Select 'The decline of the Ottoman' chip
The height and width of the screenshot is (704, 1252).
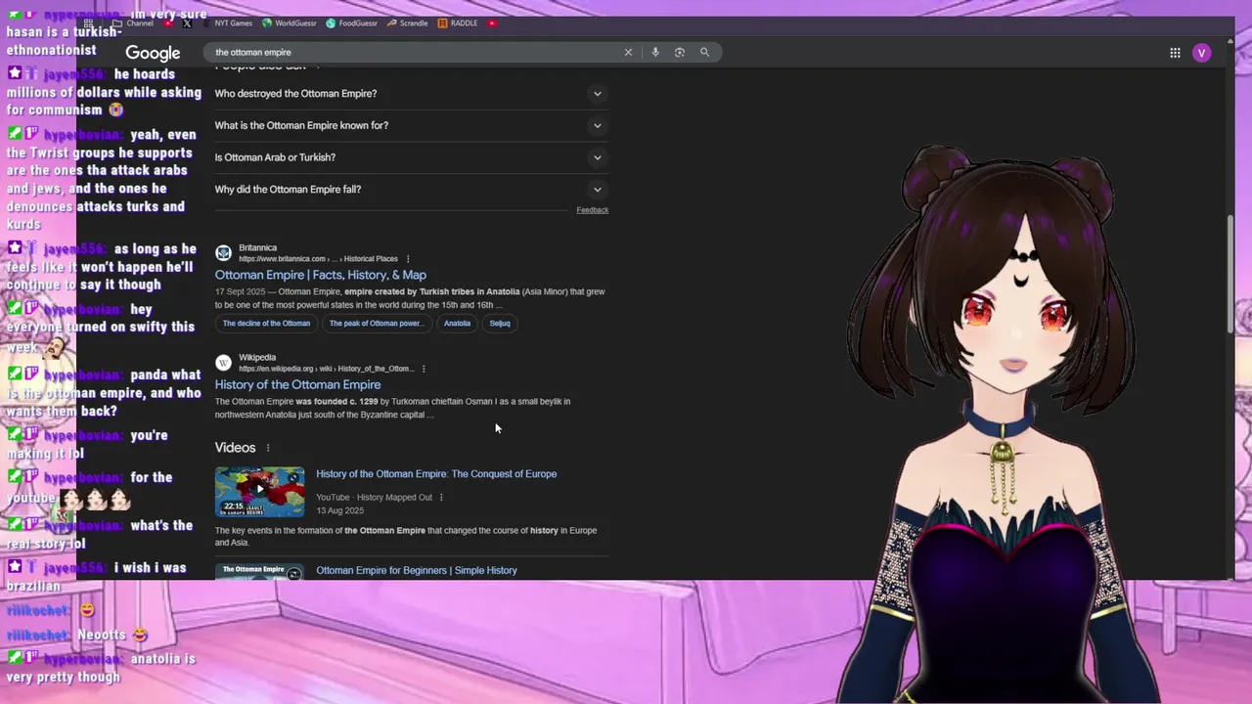(266, 324)
